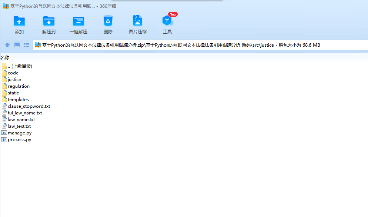Open the 图片压缩 image compression tool
Viewport: 368px width, 217px height.
(137, 20)
